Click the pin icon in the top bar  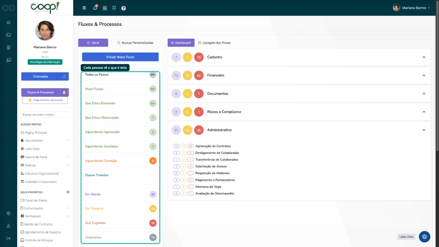tap(114, 8)
